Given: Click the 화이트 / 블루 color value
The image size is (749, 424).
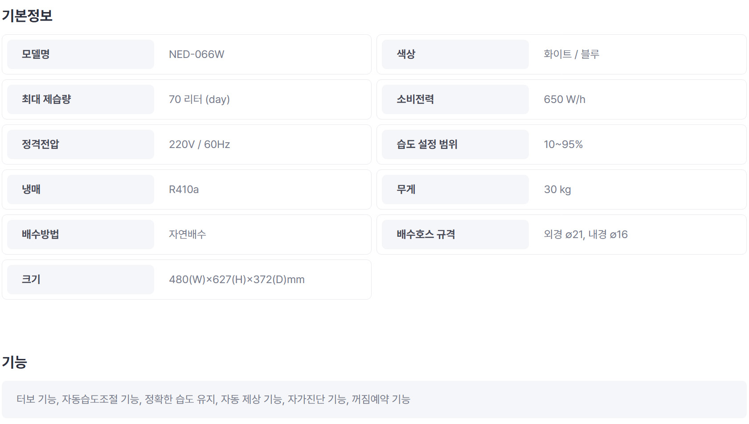Looking at the screenshot, I should pos(571,54).
